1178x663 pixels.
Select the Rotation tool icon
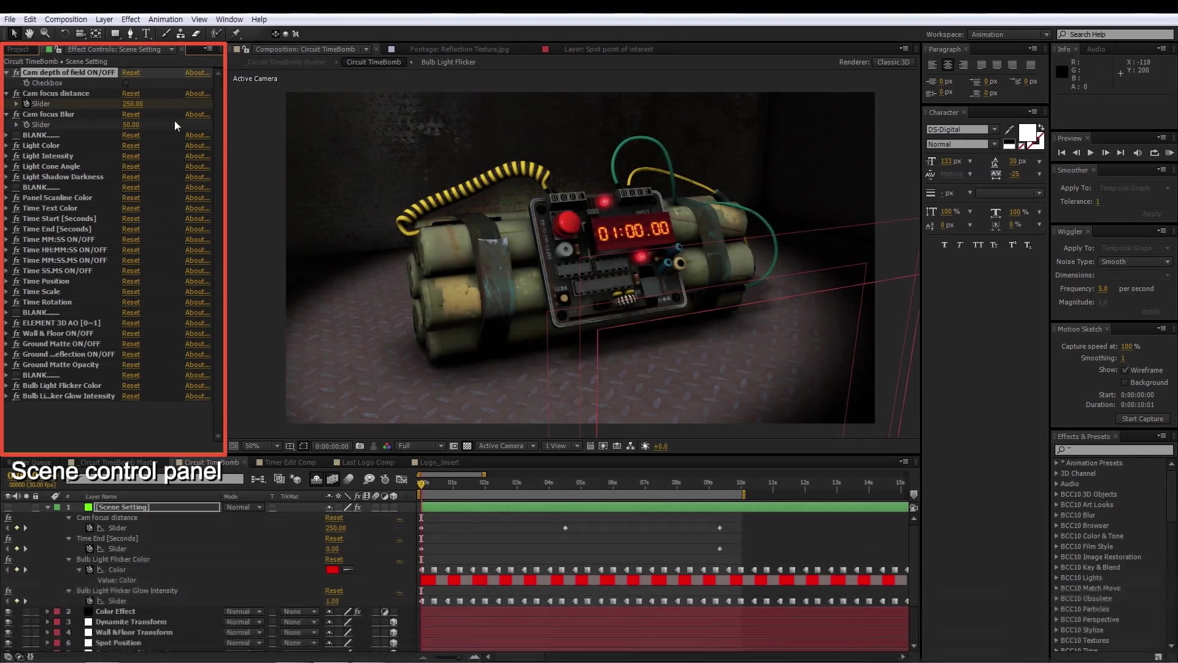(x=64, y=33)
